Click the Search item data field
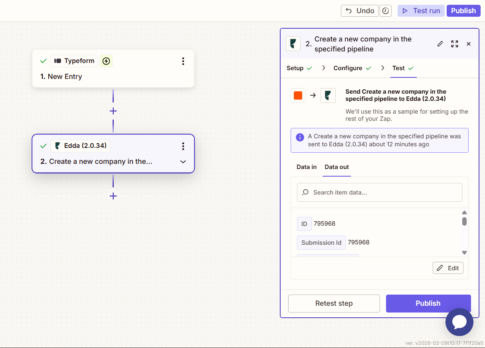 379,193
